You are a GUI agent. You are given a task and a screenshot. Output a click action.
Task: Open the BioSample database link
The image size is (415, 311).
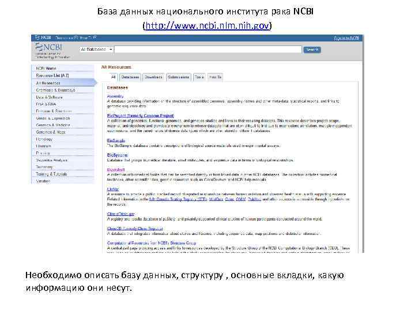click(116, 141)
